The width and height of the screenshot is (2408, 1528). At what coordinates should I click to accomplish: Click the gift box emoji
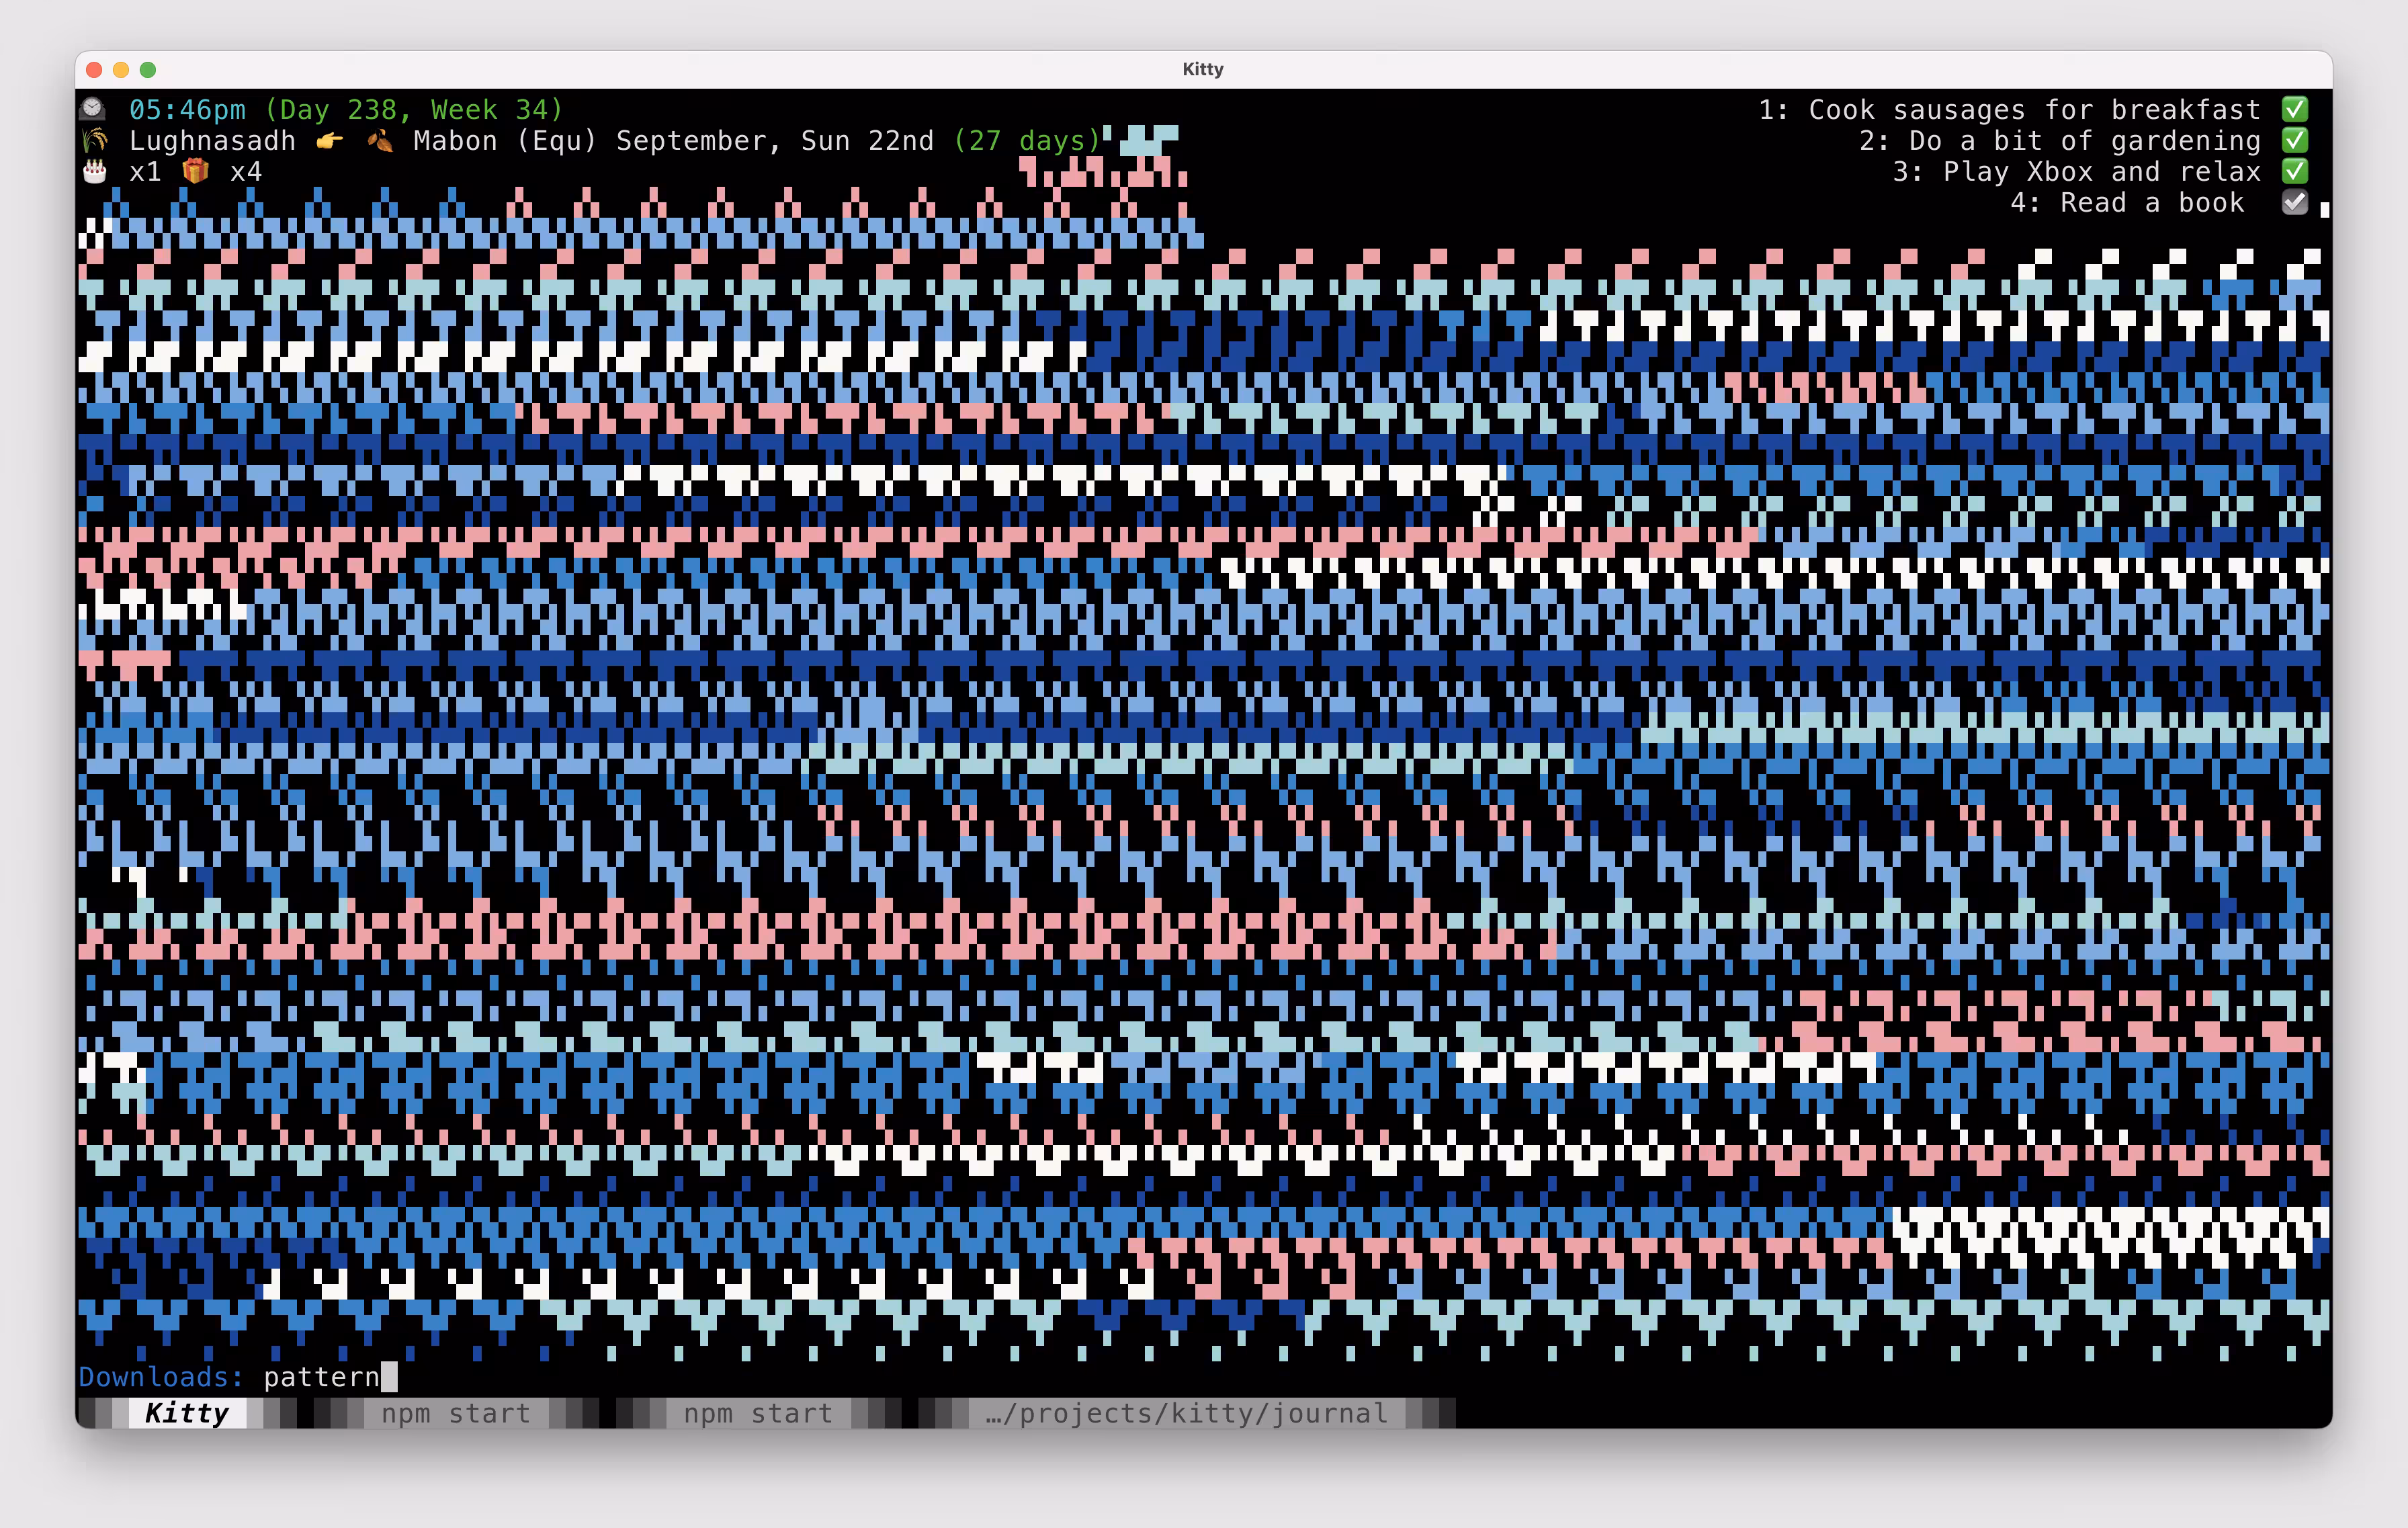click(x=196, y=171)
